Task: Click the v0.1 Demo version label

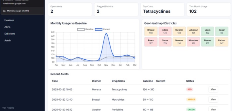Action: [8, 108]
